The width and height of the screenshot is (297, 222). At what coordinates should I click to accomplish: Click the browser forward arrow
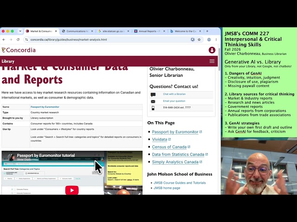click(11, 40)
